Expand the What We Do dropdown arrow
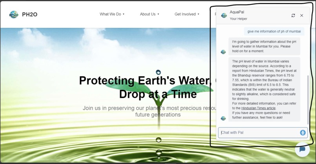 [x=123, y=14]
